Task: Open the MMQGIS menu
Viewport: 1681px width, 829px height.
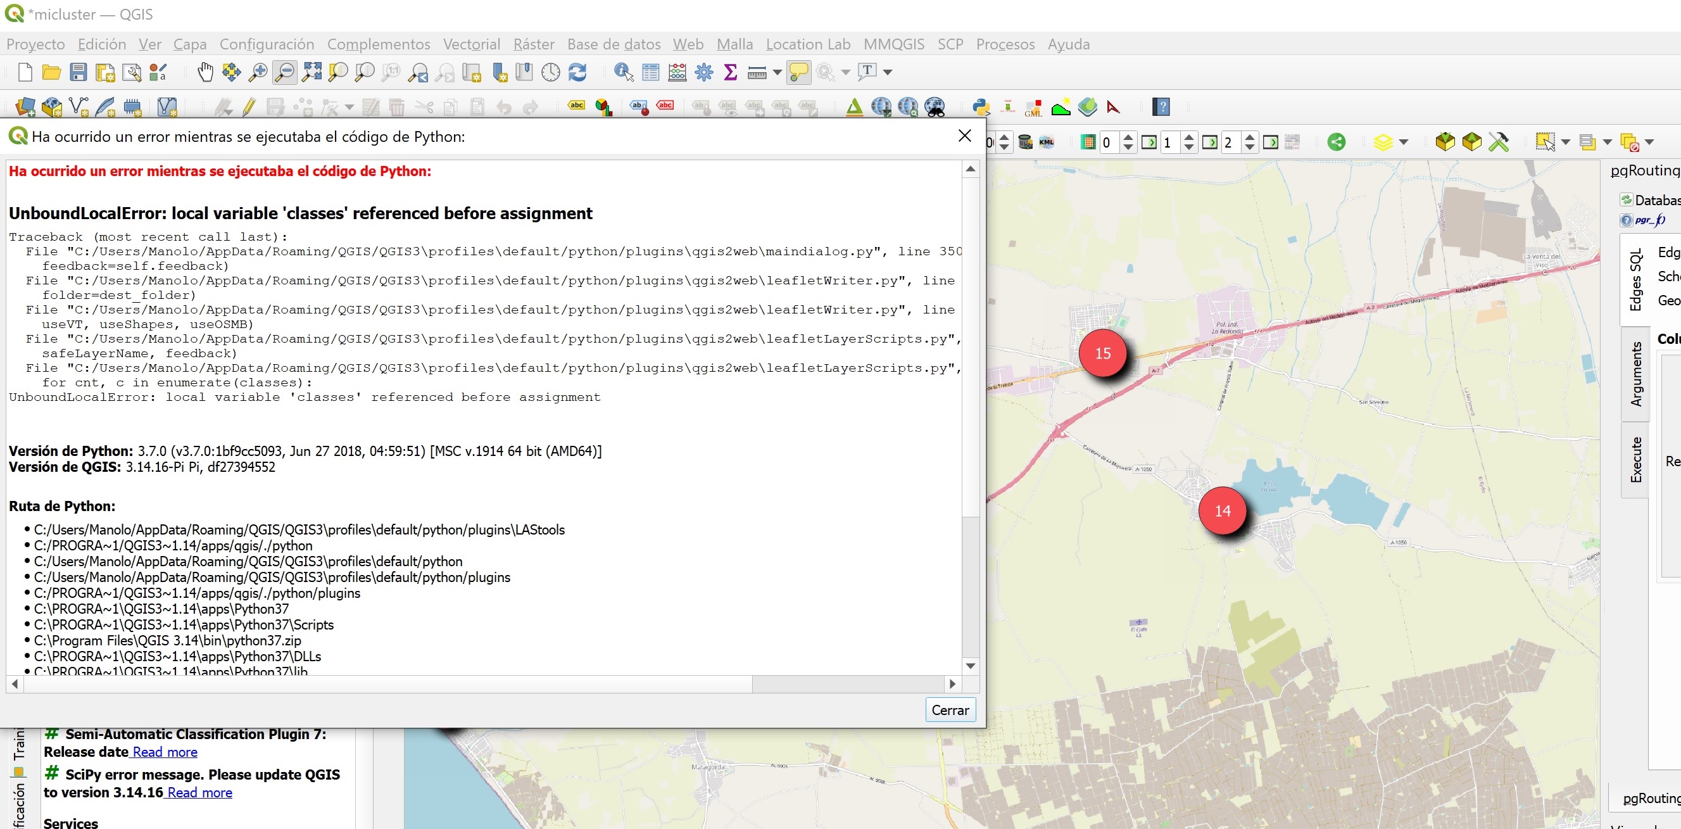Action: click(893, 44)
